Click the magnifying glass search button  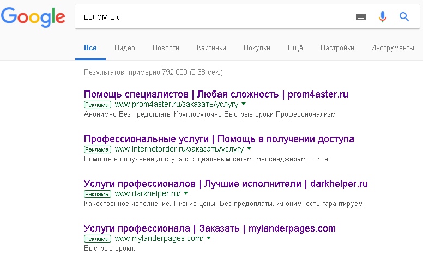tap(404, 17)
